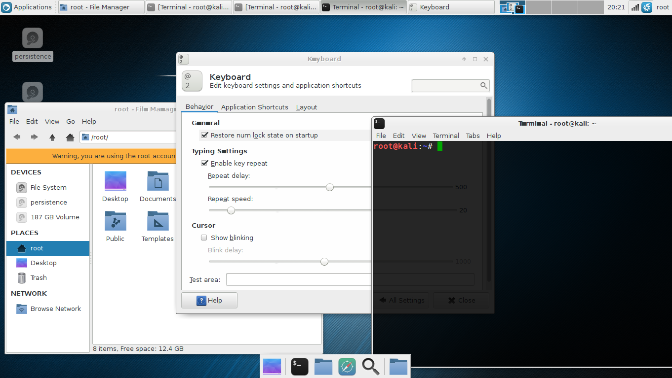Switch to the Layout tab
Image resolution: width=672 pixels, height=378 pixels.
[307, 107]
